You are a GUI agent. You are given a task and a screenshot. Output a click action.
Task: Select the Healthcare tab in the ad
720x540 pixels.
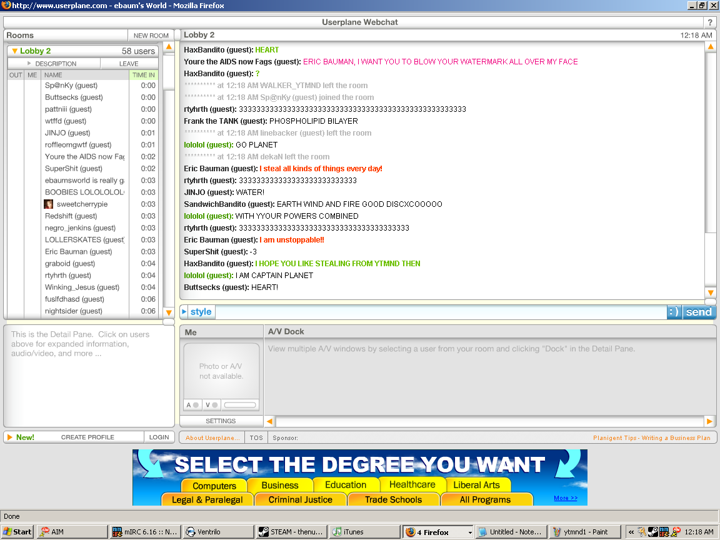click(412, 484)
